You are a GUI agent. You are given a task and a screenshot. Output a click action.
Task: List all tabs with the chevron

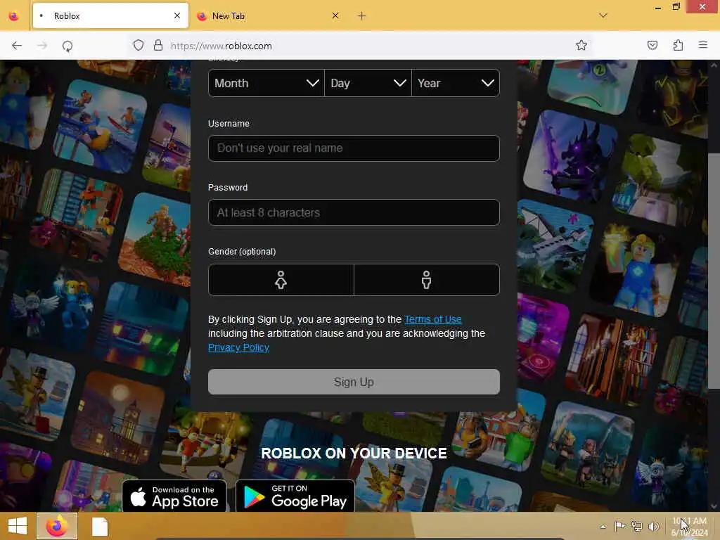pyautogui.click(x=603, y=15)
